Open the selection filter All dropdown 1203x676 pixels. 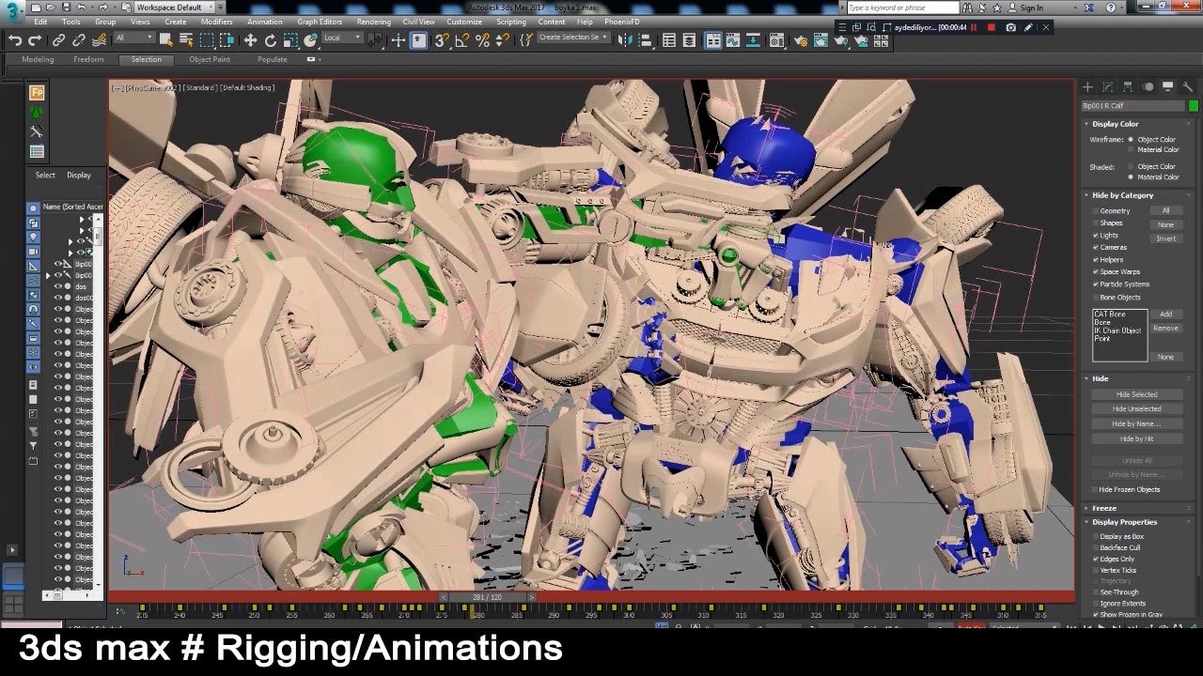[134, 38]
